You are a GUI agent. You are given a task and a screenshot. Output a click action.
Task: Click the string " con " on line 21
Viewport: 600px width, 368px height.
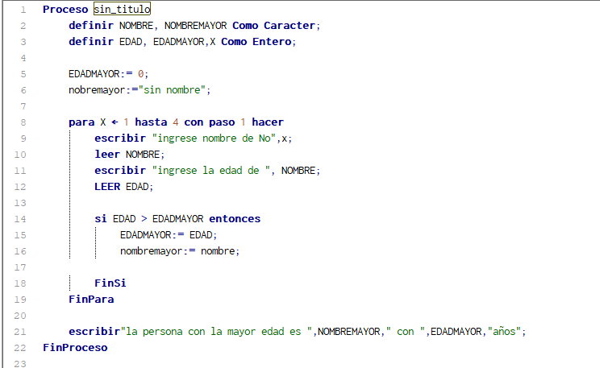[405, 331]
